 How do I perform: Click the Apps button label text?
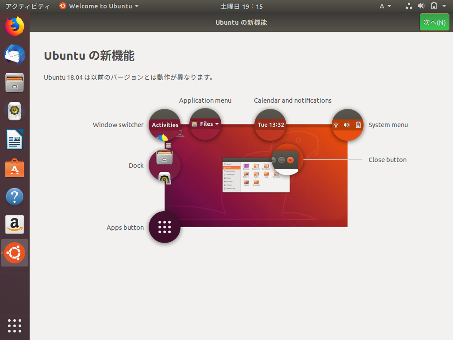(125, 228)
